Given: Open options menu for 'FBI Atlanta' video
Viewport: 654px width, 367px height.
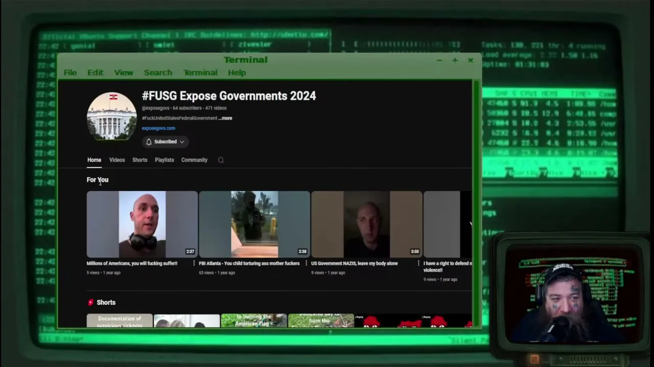Looking at the screenshot, I should [x=306, y=264].
